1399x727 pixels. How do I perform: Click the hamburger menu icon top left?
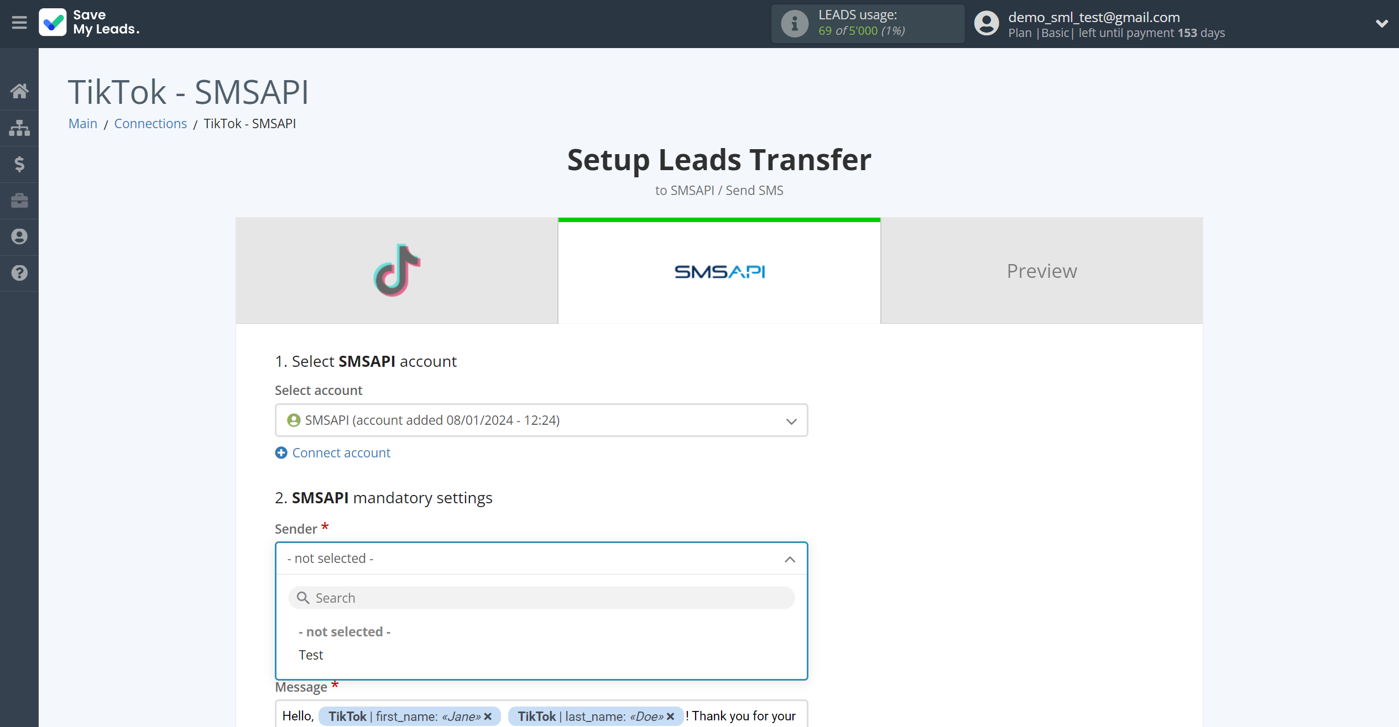coord(18,23)
